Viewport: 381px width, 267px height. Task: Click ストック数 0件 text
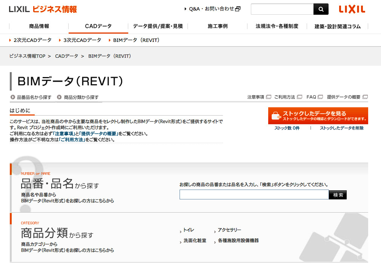click(x=287, y=128)
